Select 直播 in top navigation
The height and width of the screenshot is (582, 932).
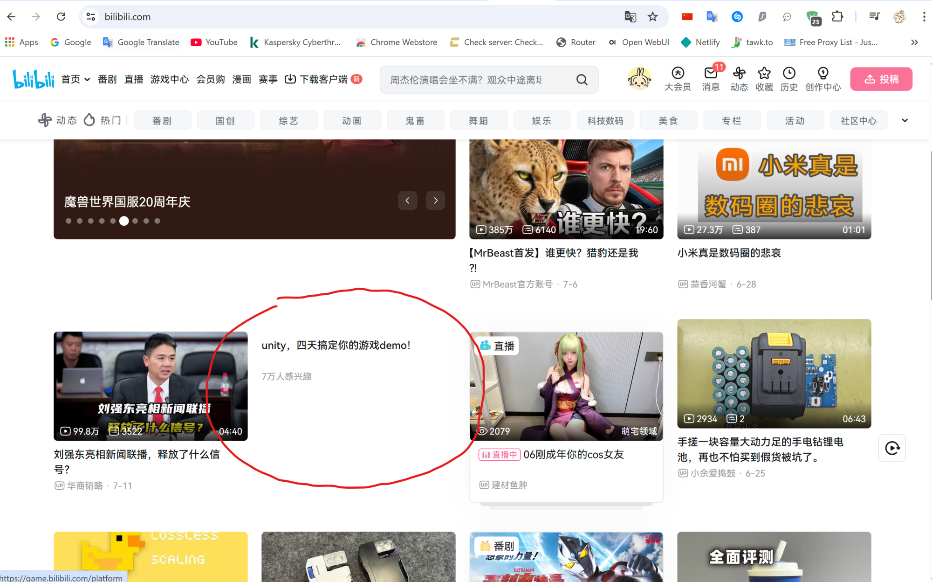tap(134, 79)
